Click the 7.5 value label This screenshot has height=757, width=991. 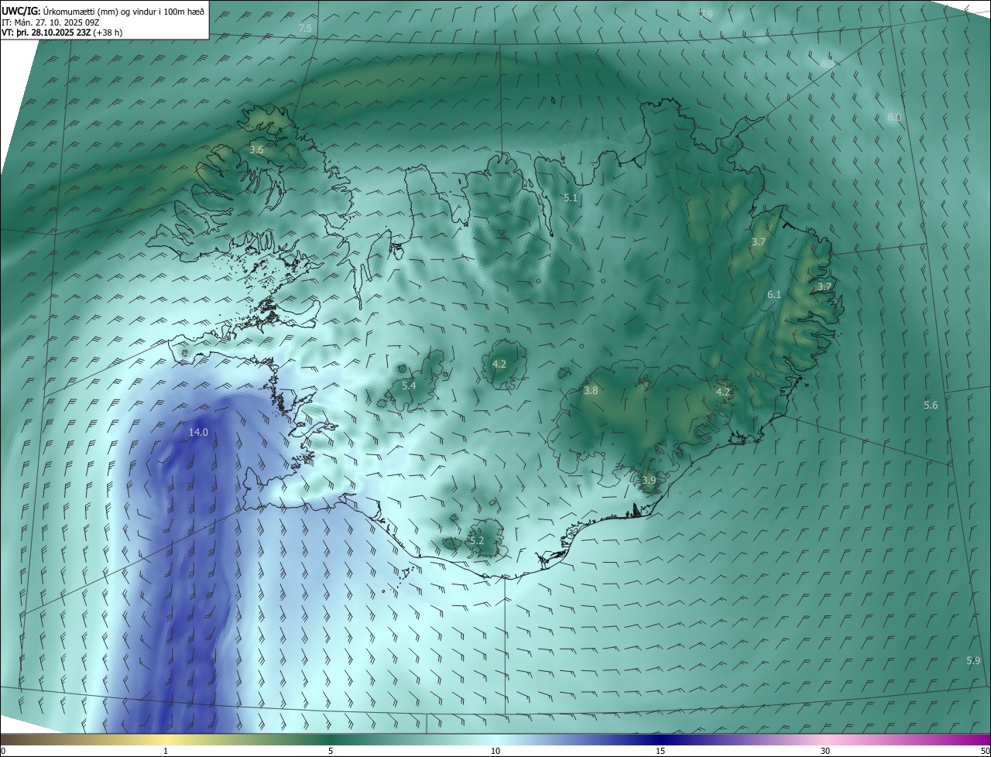[x=305, y=28]
